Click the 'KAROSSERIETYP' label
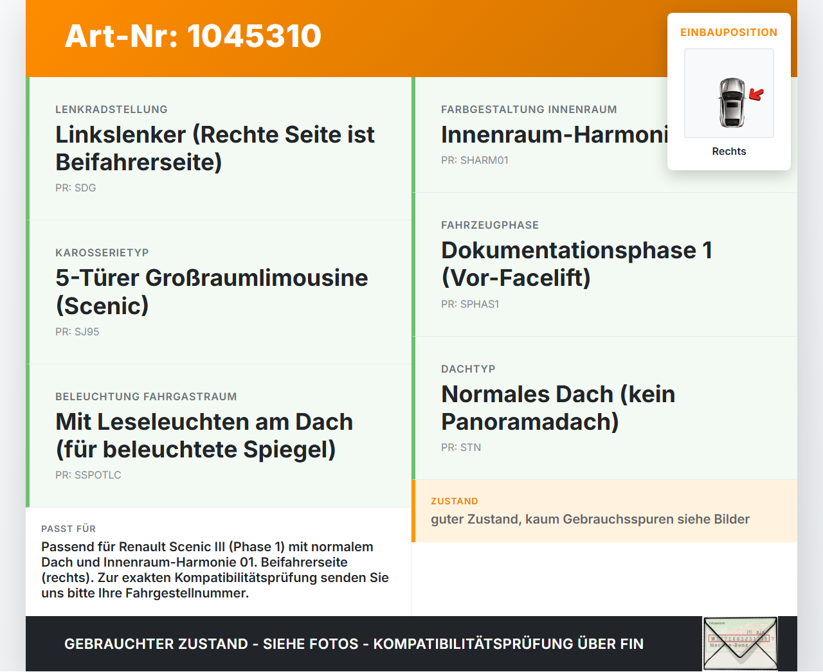The image size is (823, 672). [x=102, y=252]
